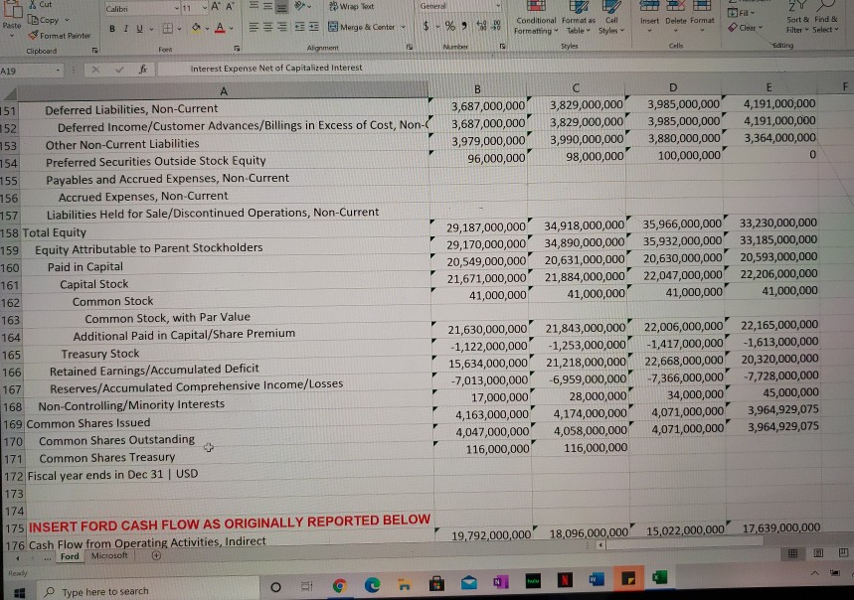Click Decrease Indent icon
The height and width of the screenshot is (600, 854).
tap(299, 27)
